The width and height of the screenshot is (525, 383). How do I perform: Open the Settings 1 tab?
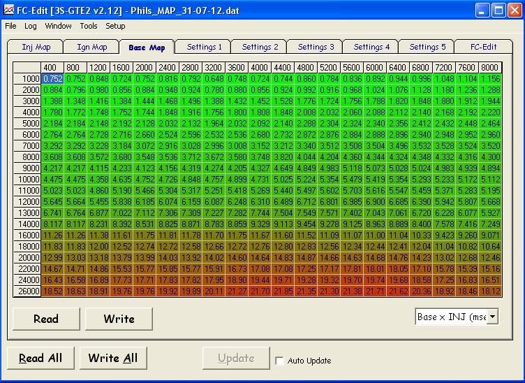204,47
